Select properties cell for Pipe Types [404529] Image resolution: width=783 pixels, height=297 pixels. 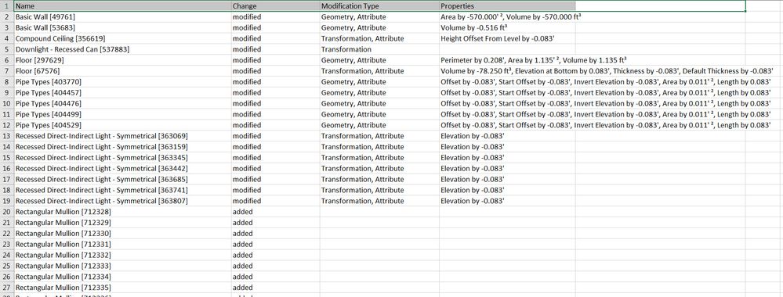tap(507, 125)
